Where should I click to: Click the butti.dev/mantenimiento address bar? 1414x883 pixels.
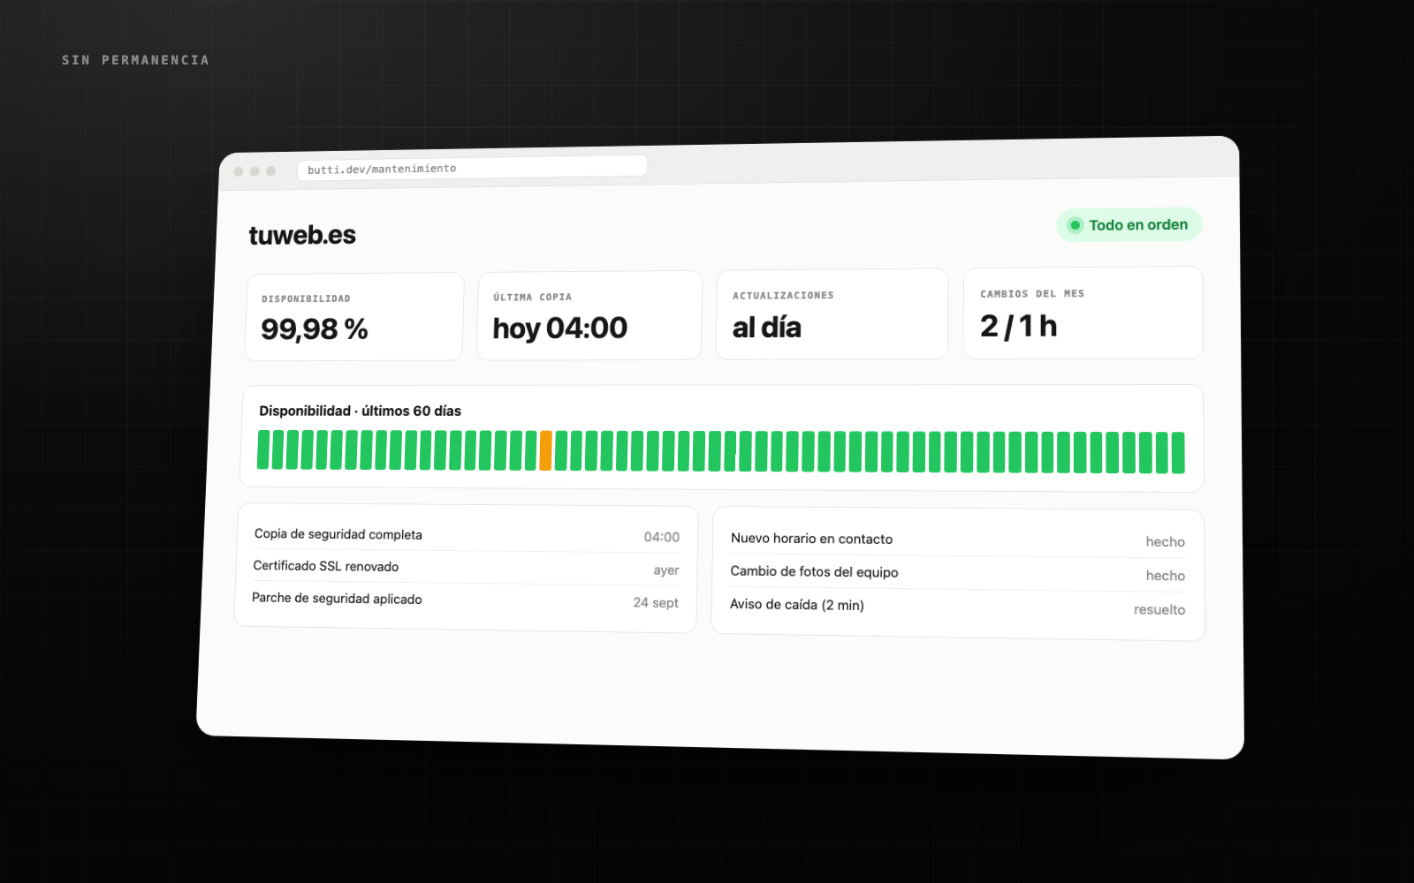pyautogui.click(x=472, y=167)
